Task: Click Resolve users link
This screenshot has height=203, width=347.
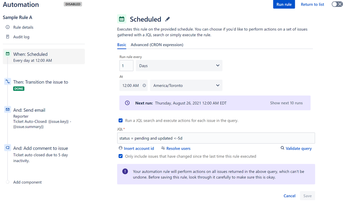Action: pyautogui.click(x=179, y=149)
